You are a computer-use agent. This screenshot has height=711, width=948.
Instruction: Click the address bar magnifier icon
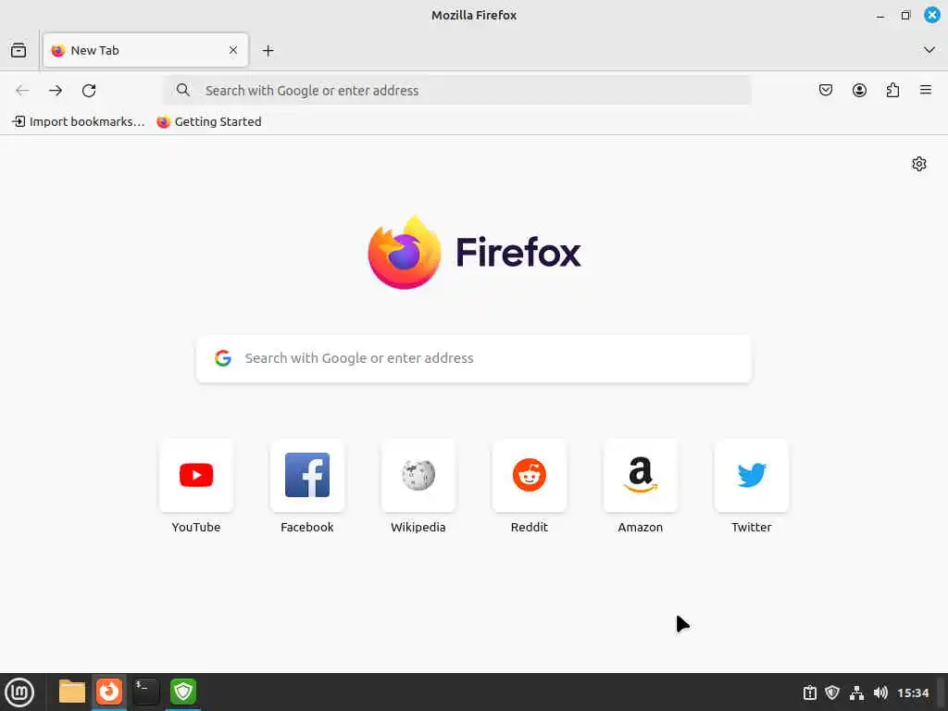[183, 90]
